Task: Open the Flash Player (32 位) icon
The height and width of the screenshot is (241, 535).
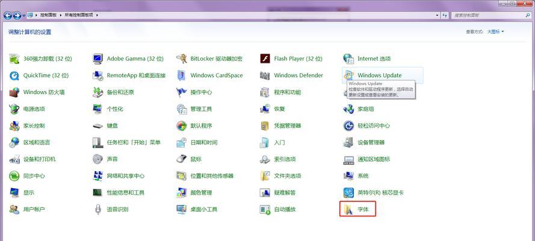Action: click(x=265, y=58)
